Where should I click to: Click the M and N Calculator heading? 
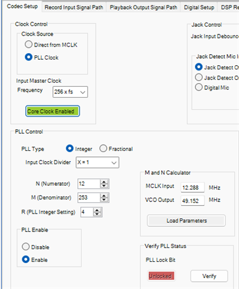pyautogui.click(x=168, y=173)
